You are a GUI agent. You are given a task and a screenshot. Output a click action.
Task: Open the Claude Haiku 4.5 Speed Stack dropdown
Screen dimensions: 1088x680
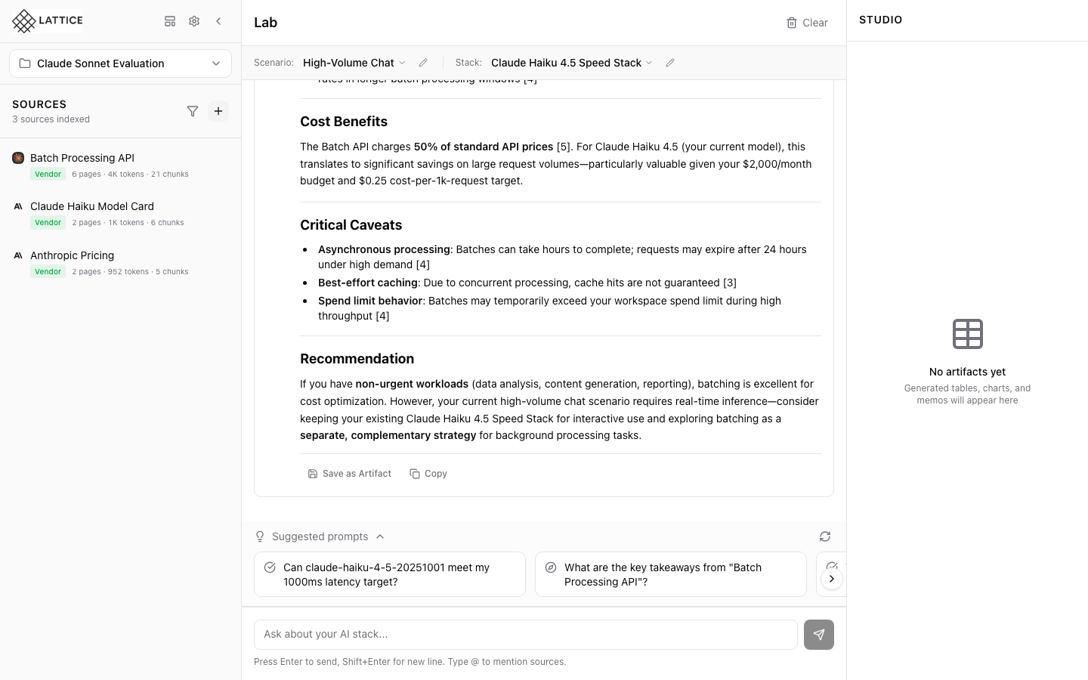coord(571,63)
